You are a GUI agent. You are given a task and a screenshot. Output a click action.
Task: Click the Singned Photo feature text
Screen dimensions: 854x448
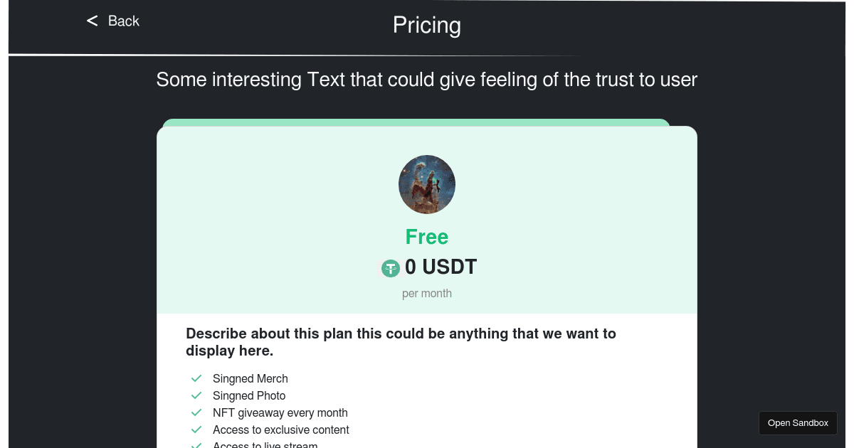click(249, 396)
